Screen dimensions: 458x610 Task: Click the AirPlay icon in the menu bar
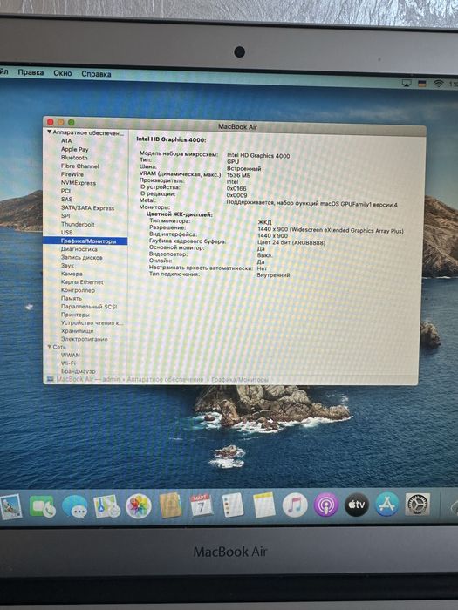click(407, 83)
